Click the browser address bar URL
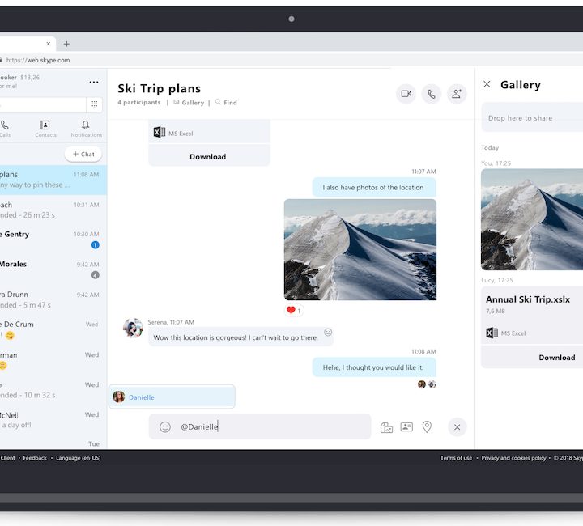This screenshot has width=583, height=526. (x=38, y=60)
